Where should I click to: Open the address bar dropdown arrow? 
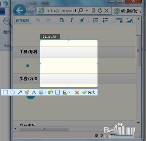click(x=87, y=11)
